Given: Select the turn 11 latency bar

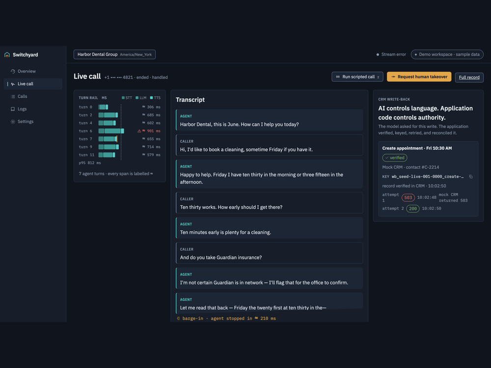Looking at the screenshot, I should [107, 155].
